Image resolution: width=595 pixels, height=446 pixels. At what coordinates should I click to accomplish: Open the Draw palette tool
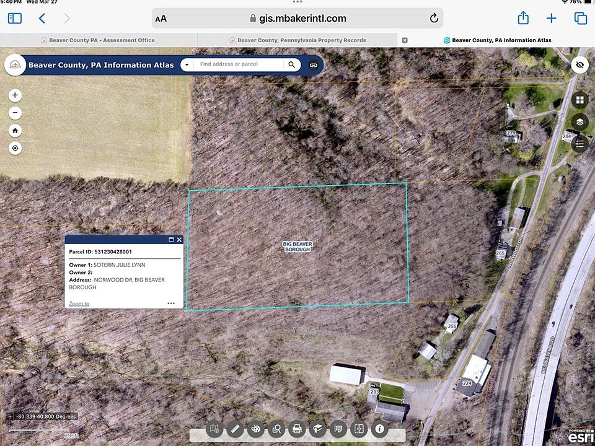pos(256,429)
